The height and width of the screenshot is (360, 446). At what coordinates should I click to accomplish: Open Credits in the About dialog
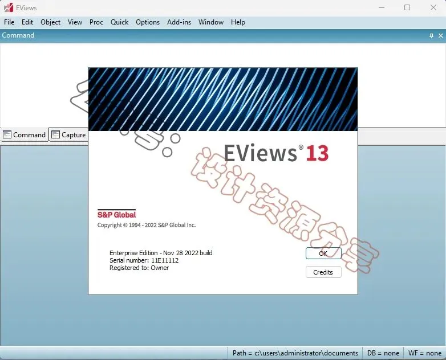323,272
